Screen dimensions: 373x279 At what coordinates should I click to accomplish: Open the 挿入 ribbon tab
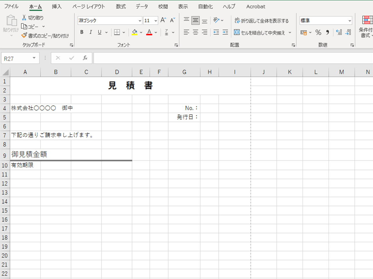pos(57,6)
